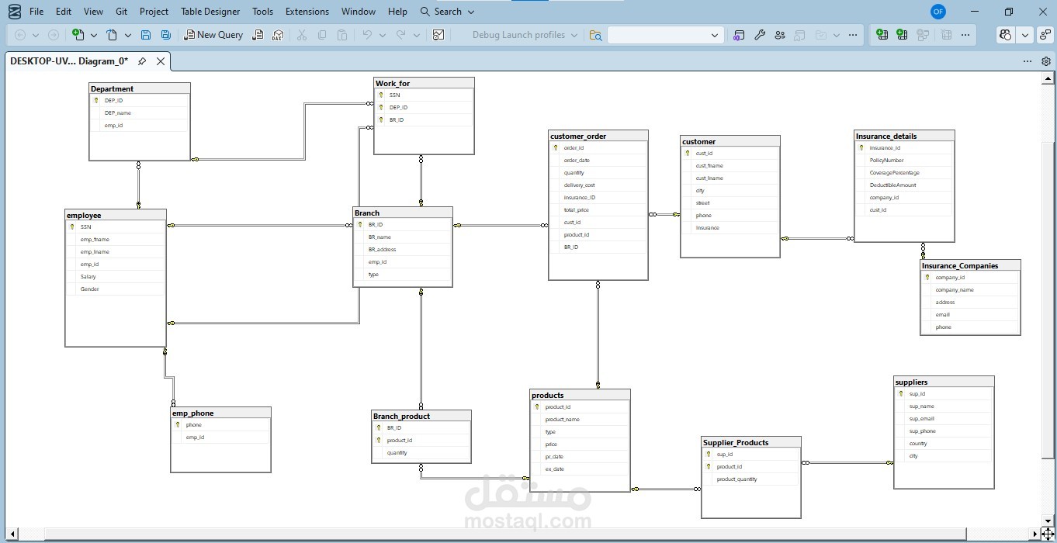Screen dimensions: 1057x543
Task: Click the horizontal scrollbar right arrow
Action: [1036, 534]
